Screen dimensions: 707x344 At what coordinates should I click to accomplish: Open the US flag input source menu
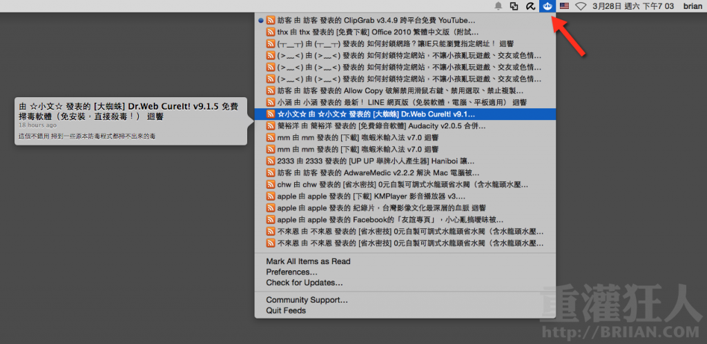pos(564,6)
